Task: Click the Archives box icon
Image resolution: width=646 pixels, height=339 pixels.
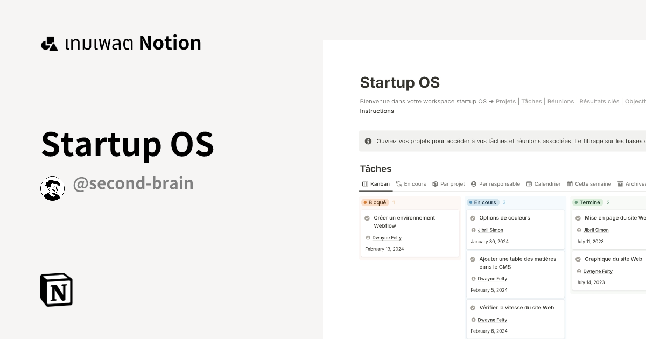Action: coord(619,184)
